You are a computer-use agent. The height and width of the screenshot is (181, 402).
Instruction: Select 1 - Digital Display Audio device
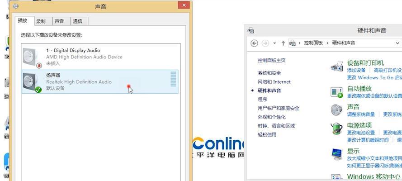[x=100, y=57]
